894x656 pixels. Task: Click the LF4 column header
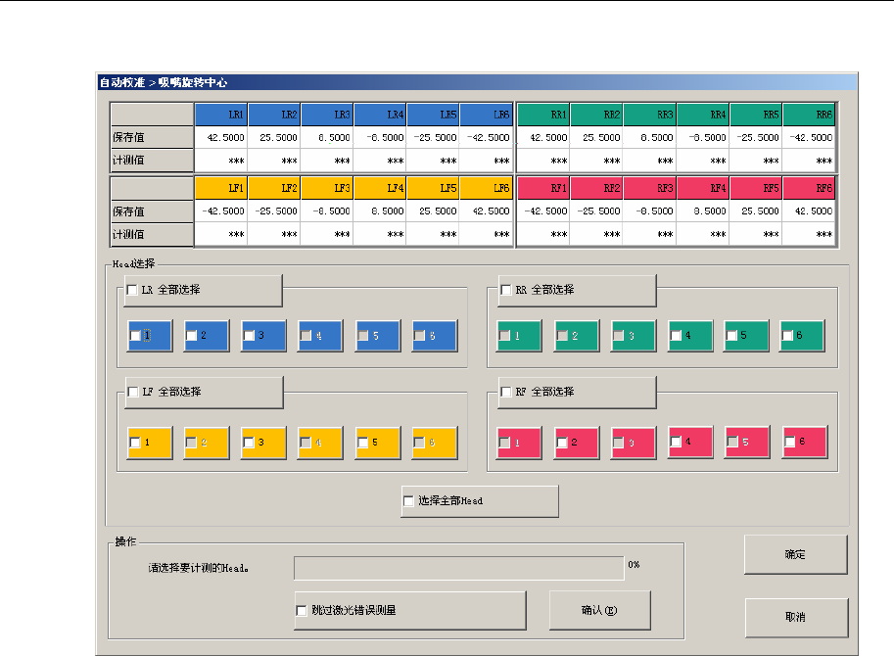pyautogui.click(x=380, y=188)
